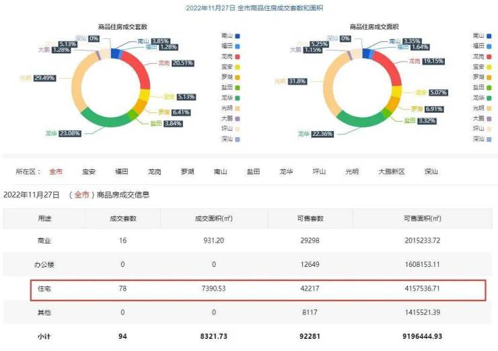Toggle 南山 legend swatch in left chart

pyautogui.click(x=238, y=36)
